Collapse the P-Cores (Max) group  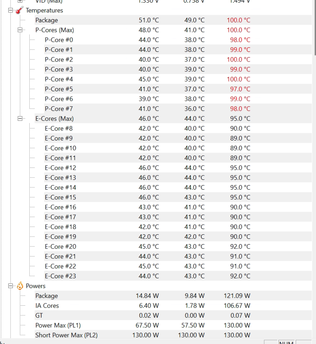point(20,30)
